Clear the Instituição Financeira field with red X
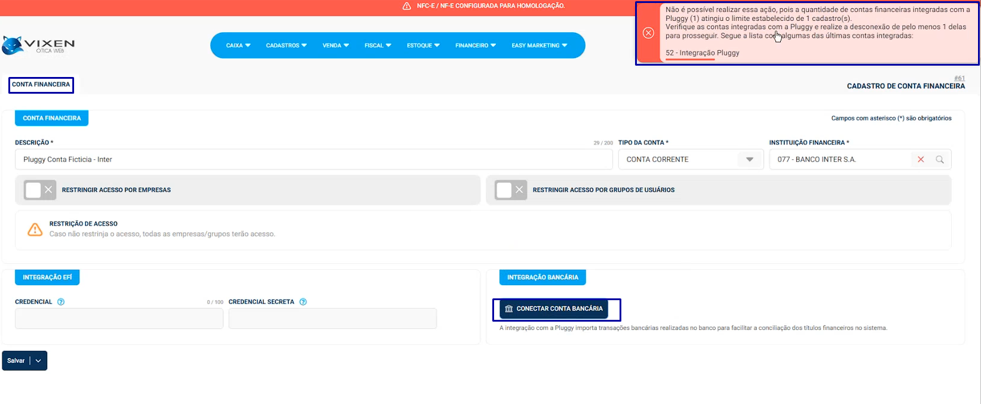 point(921,159)
